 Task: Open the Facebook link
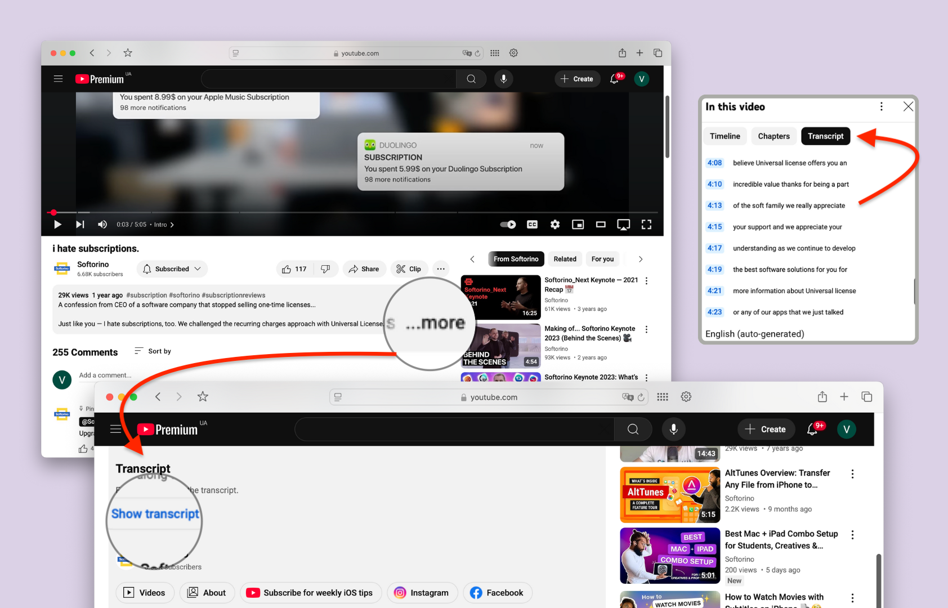coord(497,593)
